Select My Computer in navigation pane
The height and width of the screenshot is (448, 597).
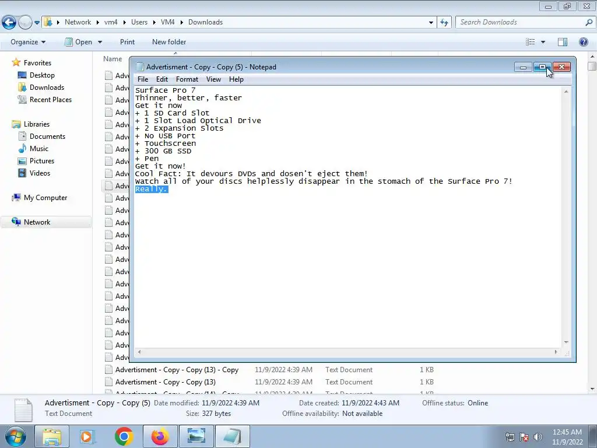45,198
